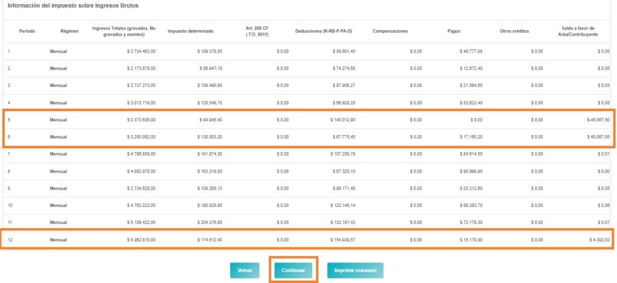Click the Otros créditos column header
Image resolution: width=617 pixels, height=283 pixels.
click(515, 31)
